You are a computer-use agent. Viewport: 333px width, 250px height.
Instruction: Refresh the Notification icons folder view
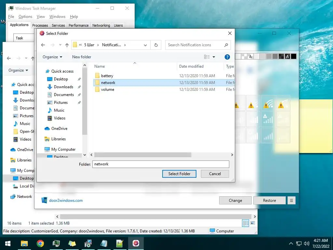pos(156,45)
